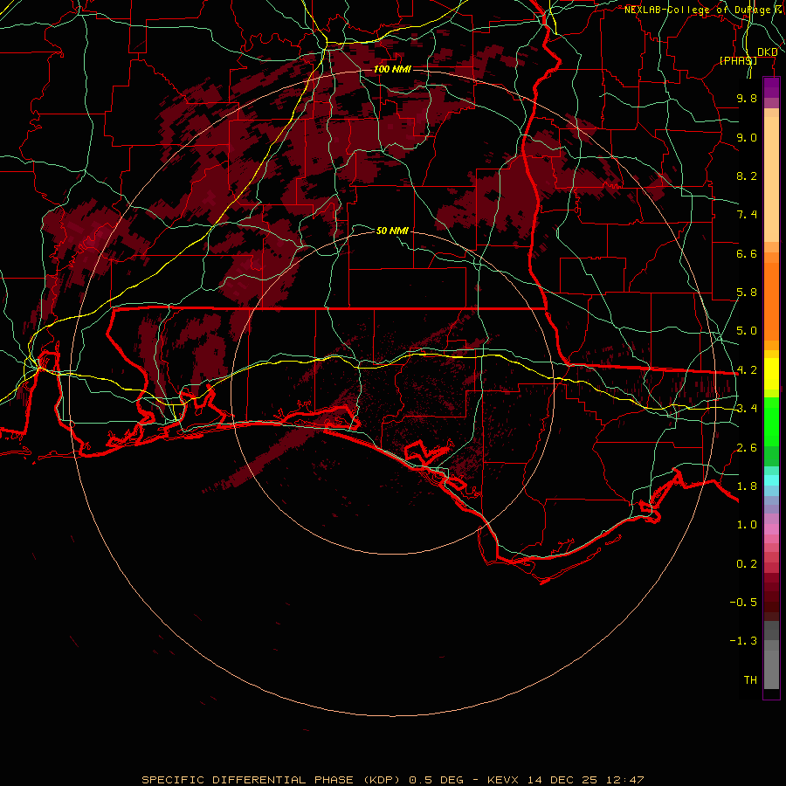Click the 9.8 value on the color scale
The height and width of the screenshot is (786, 786).
(747, 98)
